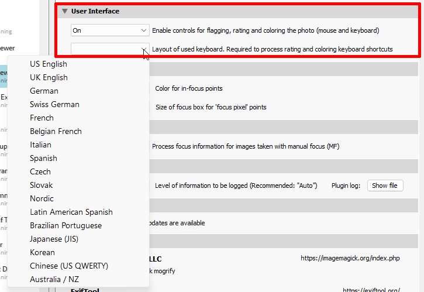Choose French keyboard layout

[42, 118]
